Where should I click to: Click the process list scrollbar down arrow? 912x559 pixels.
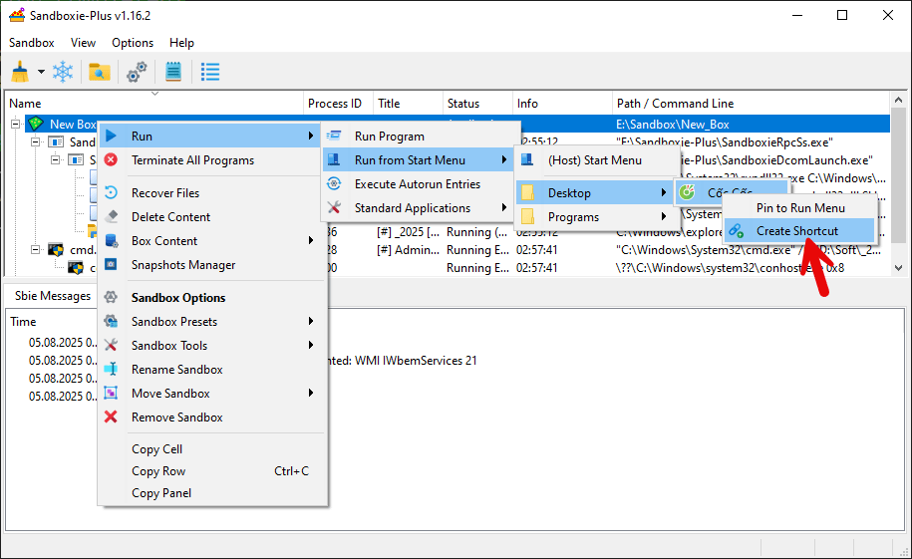(899, 268)
